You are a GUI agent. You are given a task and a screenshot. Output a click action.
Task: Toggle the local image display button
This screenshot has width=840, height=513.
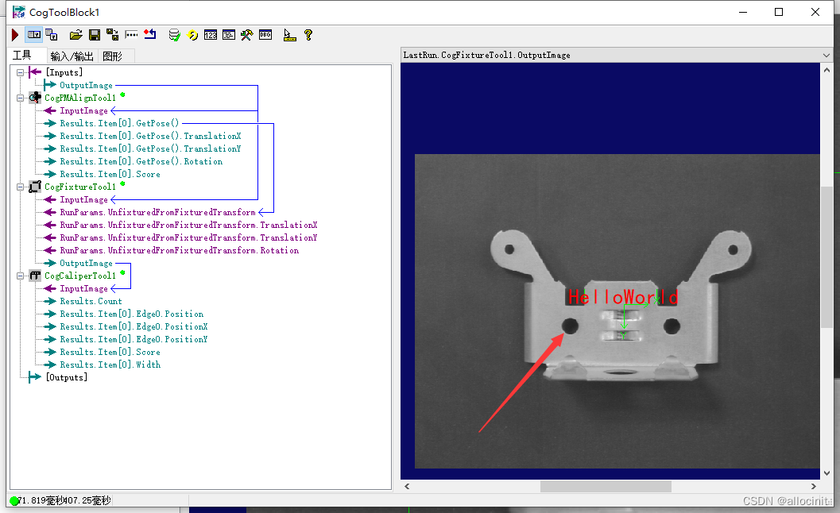[33, 36]
